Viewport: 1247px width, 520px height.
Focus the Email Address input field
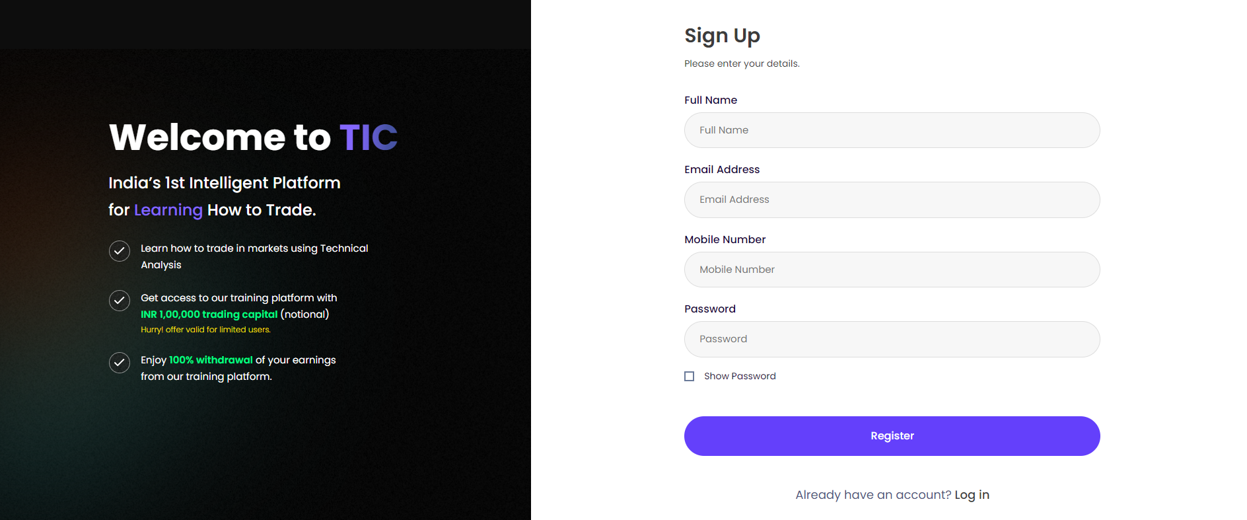pos(892,200)
